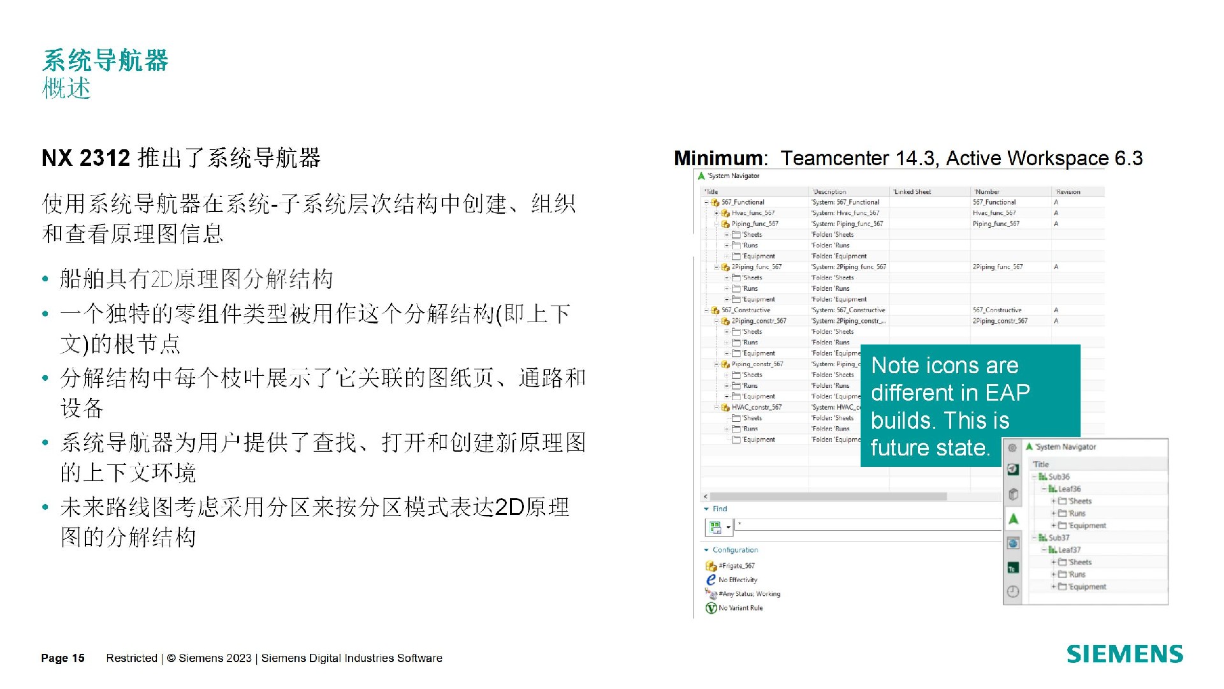This screenshot has height=689, width=1224.
Task: Click the 2Piping_func_567 system icon
Action: [725, 267]
